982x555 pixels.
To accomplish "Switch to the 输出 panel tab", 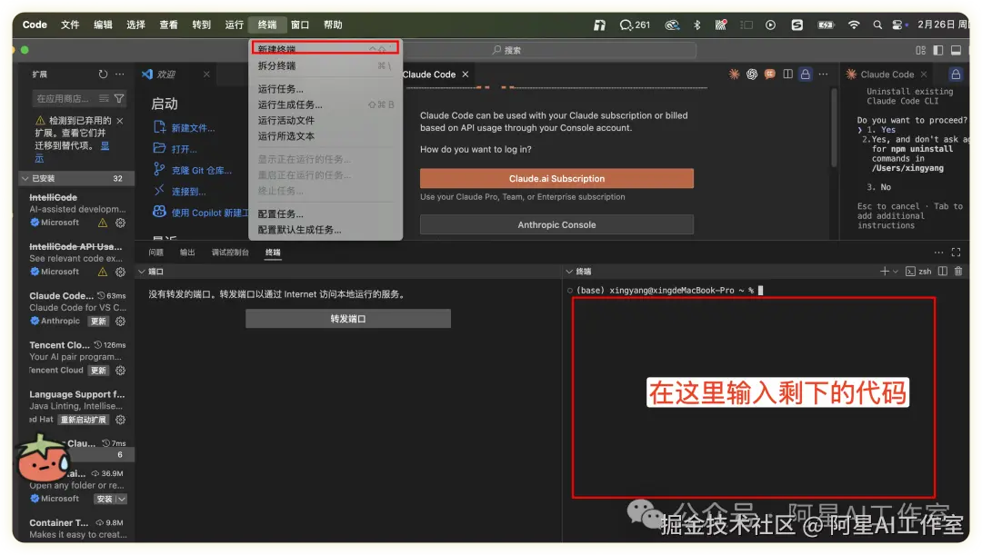I will (187, 253).
